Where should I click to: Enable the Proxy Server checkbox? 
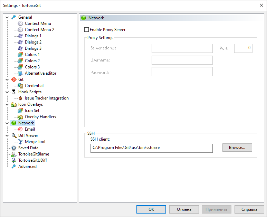tap(87, 30)
